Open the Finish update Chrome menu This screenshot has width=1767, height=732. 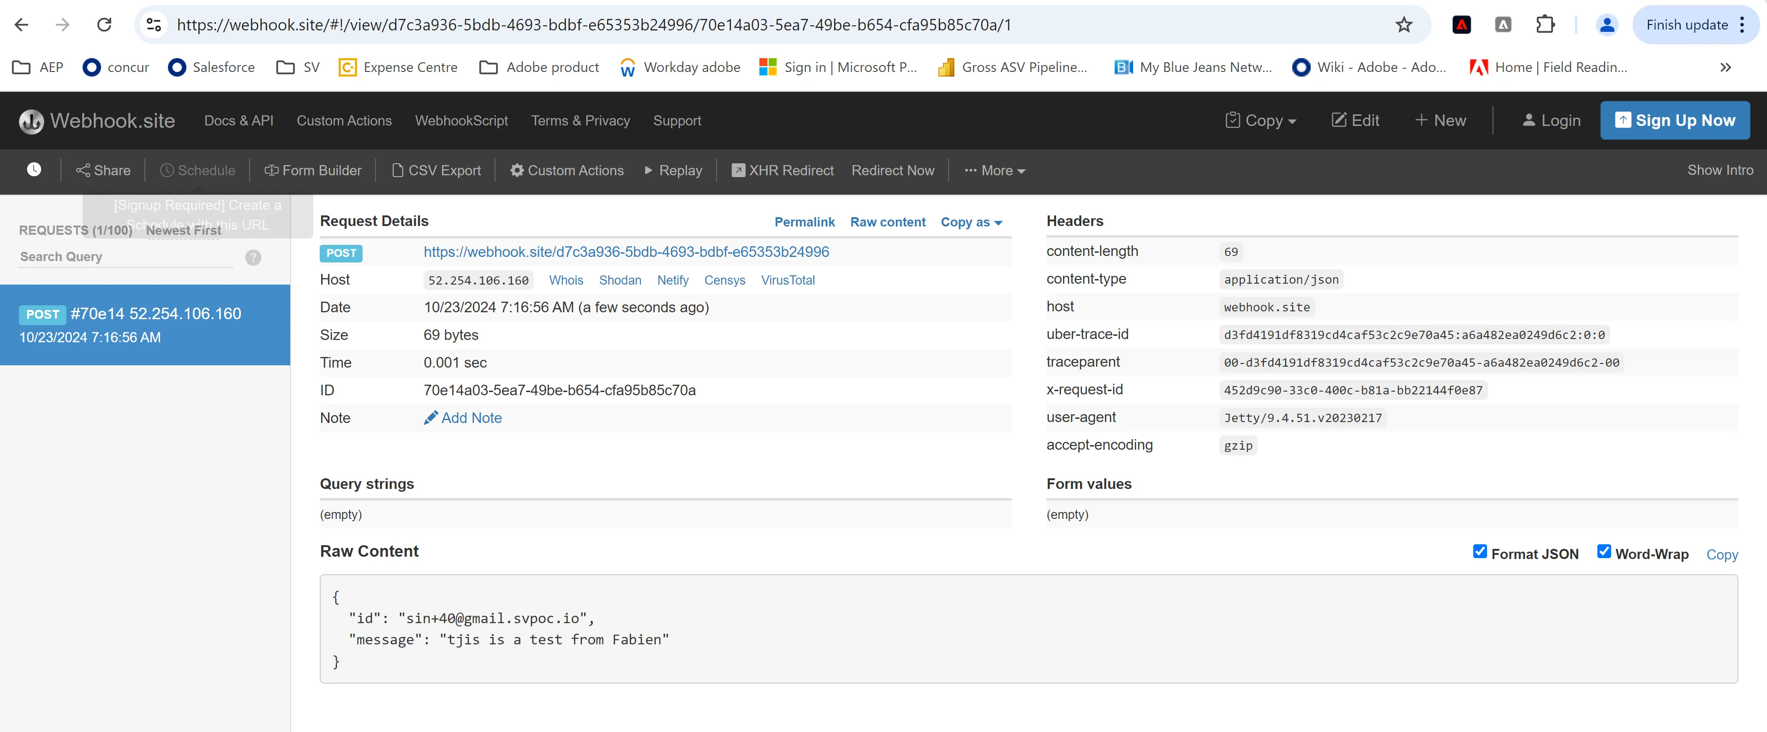pos(1695,25)
